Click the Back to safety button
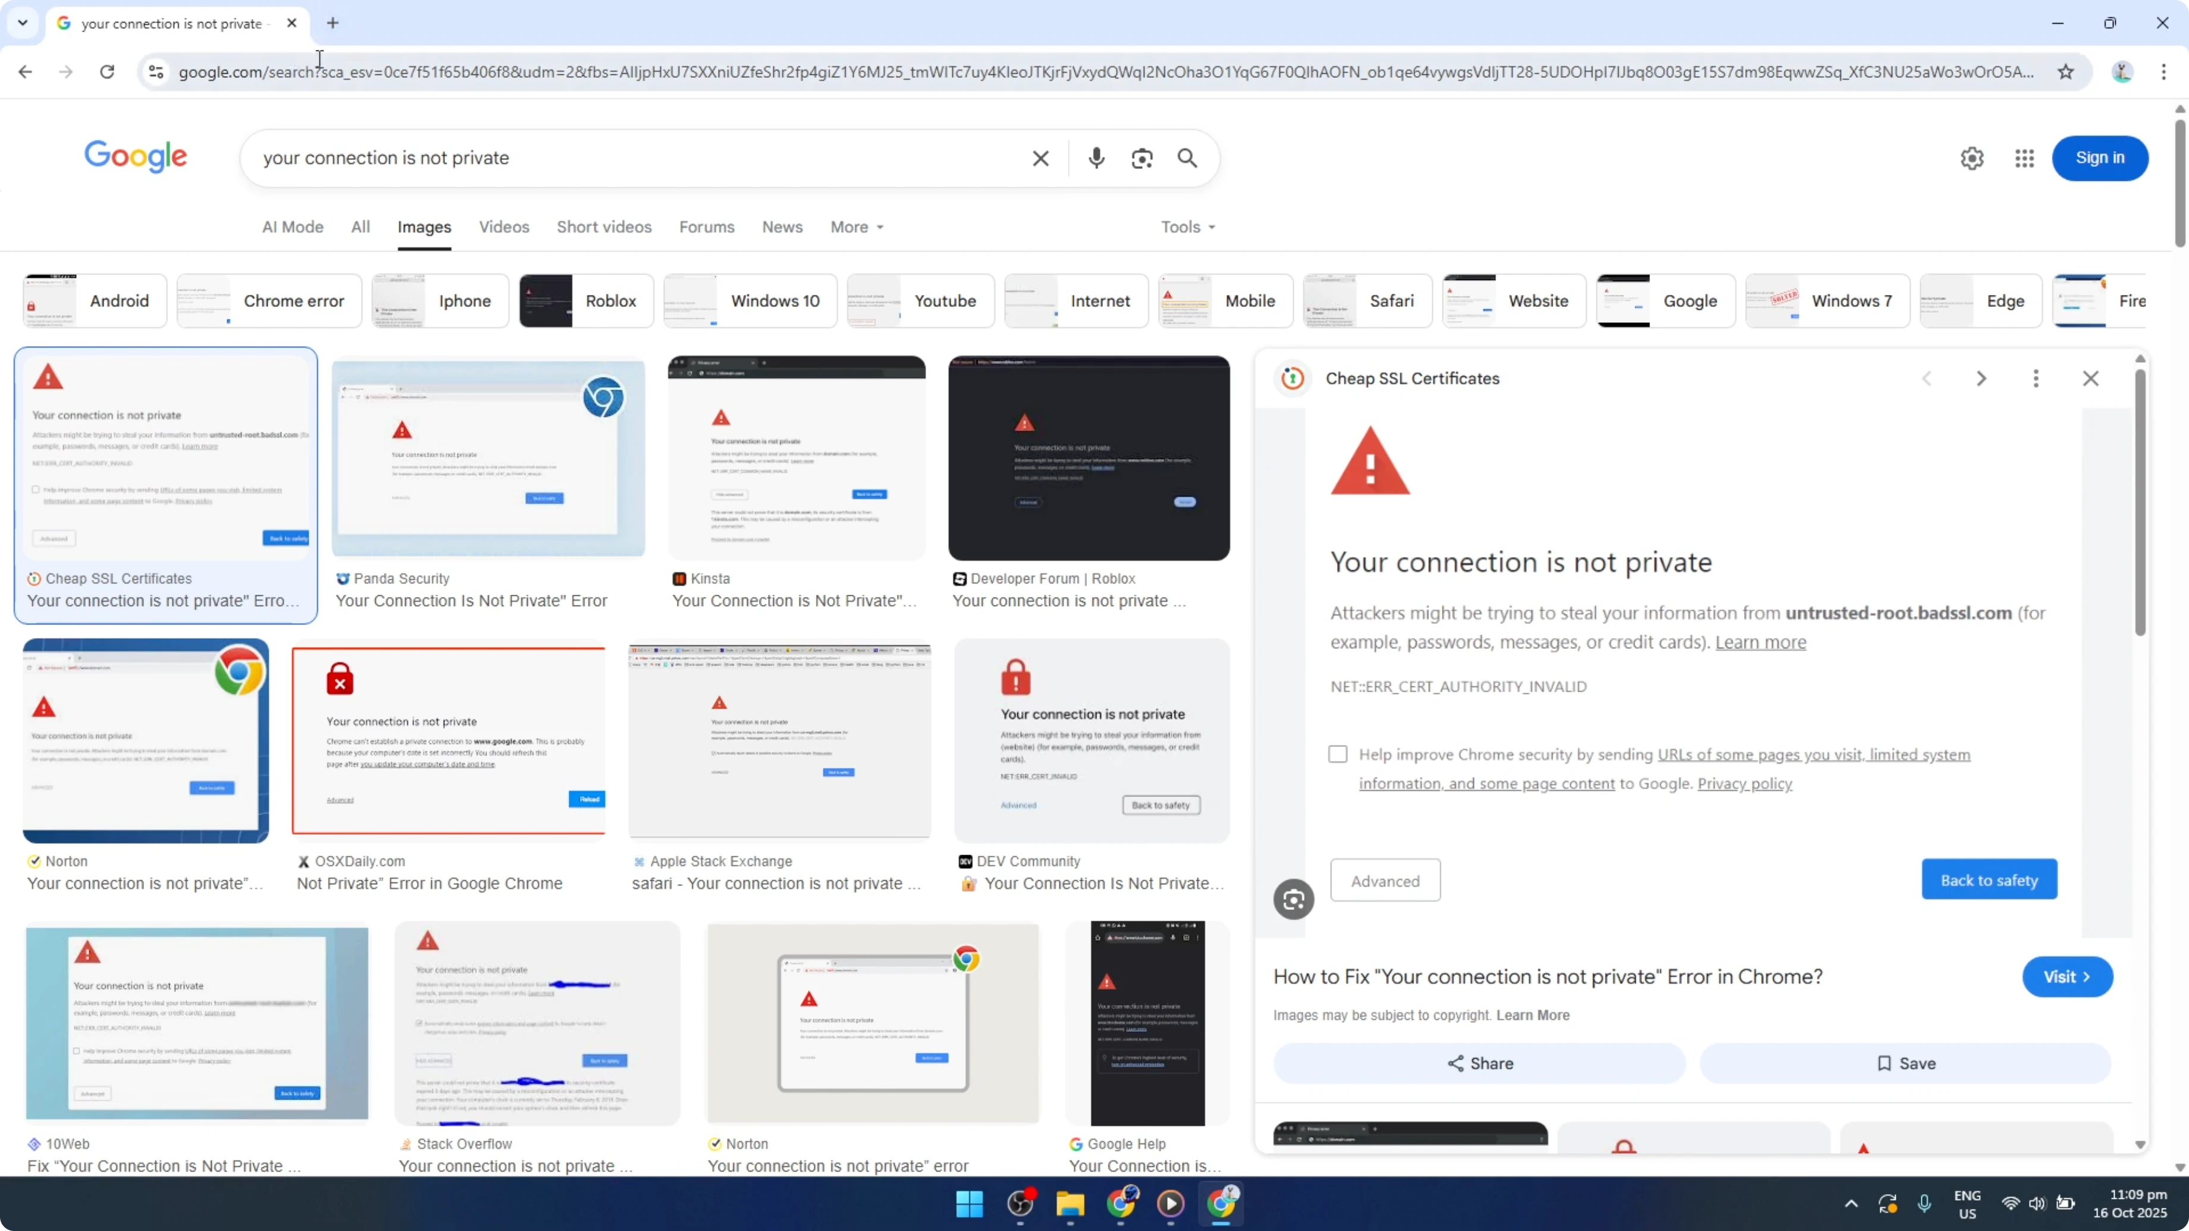2189x1231 pixels. click(x=1989, y=880)
